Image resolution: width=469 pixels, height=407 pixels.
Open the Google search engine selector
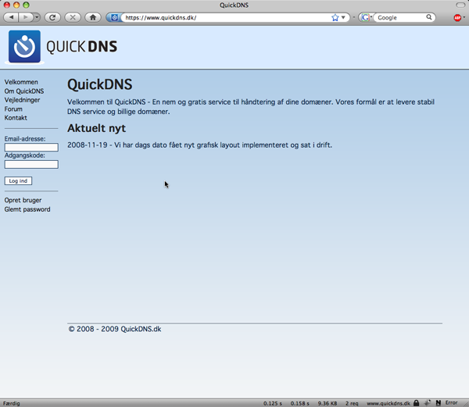[367, 18]
